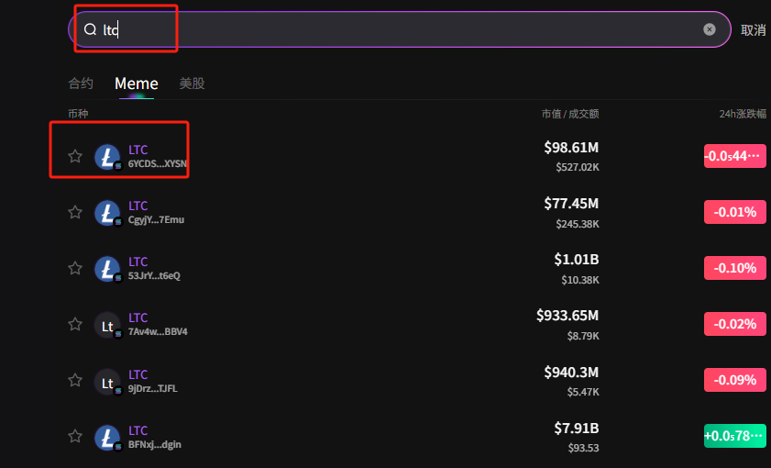Open LTC coin logo for 6YCDS...XYSN

click(107, 157)
